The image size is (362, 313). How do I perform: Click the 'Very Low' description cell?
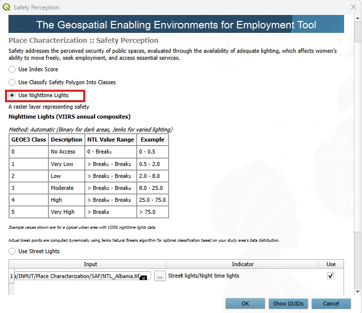(66, 164)
